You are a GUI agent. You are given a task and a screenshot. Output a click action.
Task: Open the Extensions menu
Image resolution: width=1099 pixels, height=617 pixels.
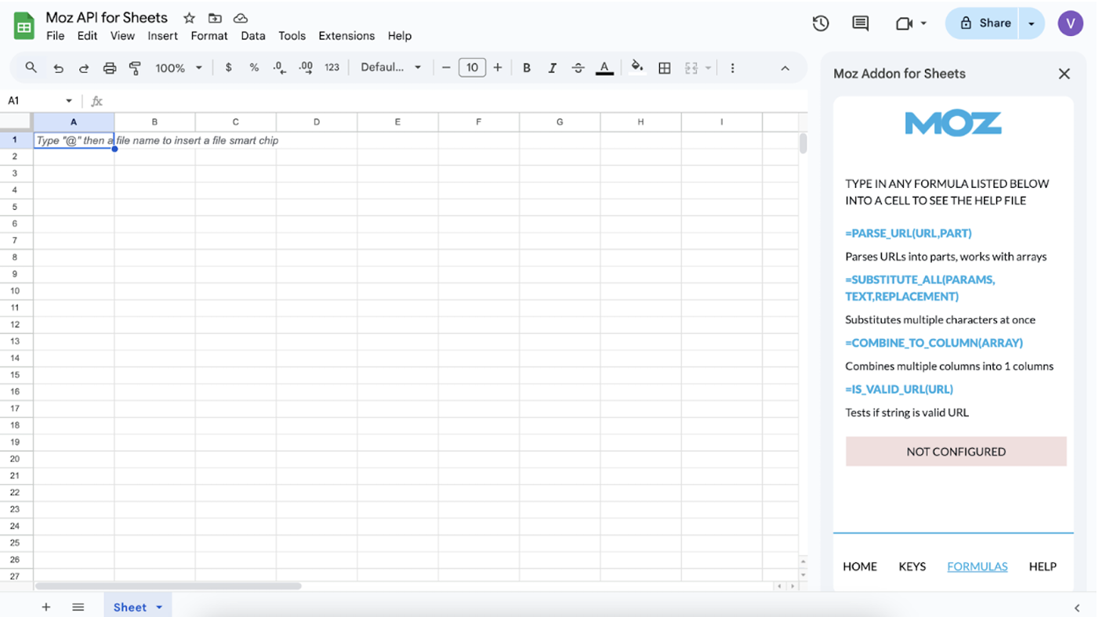[x=346, y=36]
